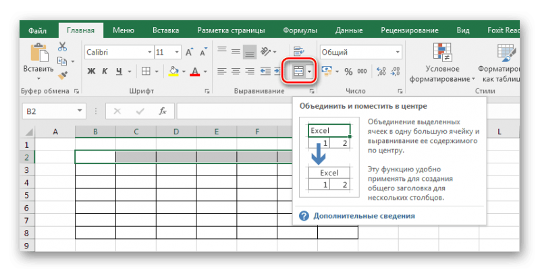Apply the accounting currency format icon
This screenshot has height=272, width=540.
click(327, 71)
